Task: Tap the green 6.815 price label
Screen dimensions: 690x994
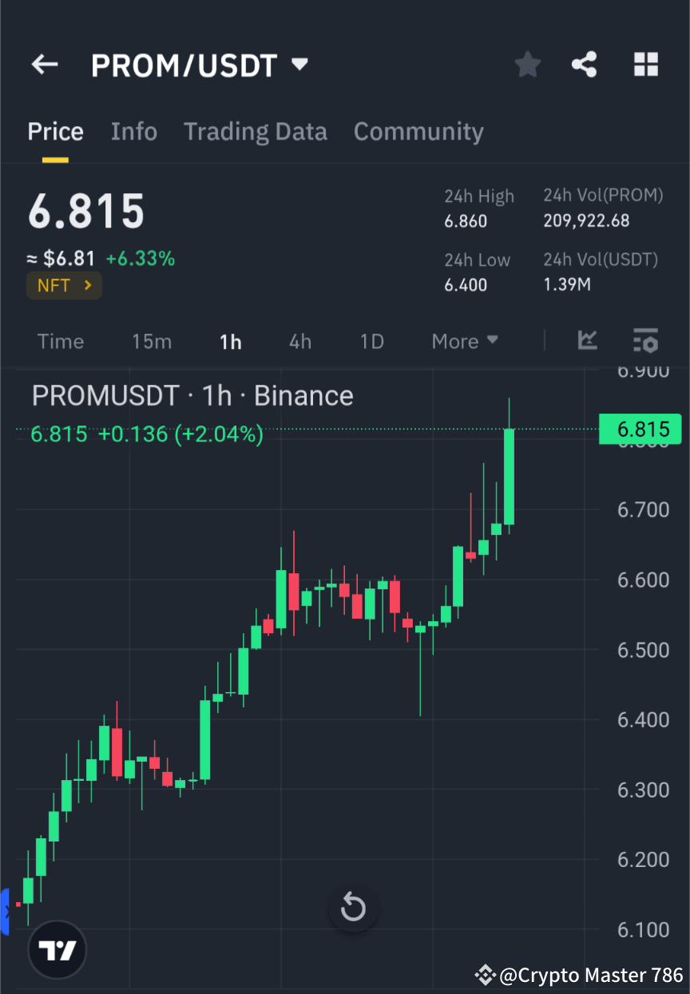Action: (639, 430)
